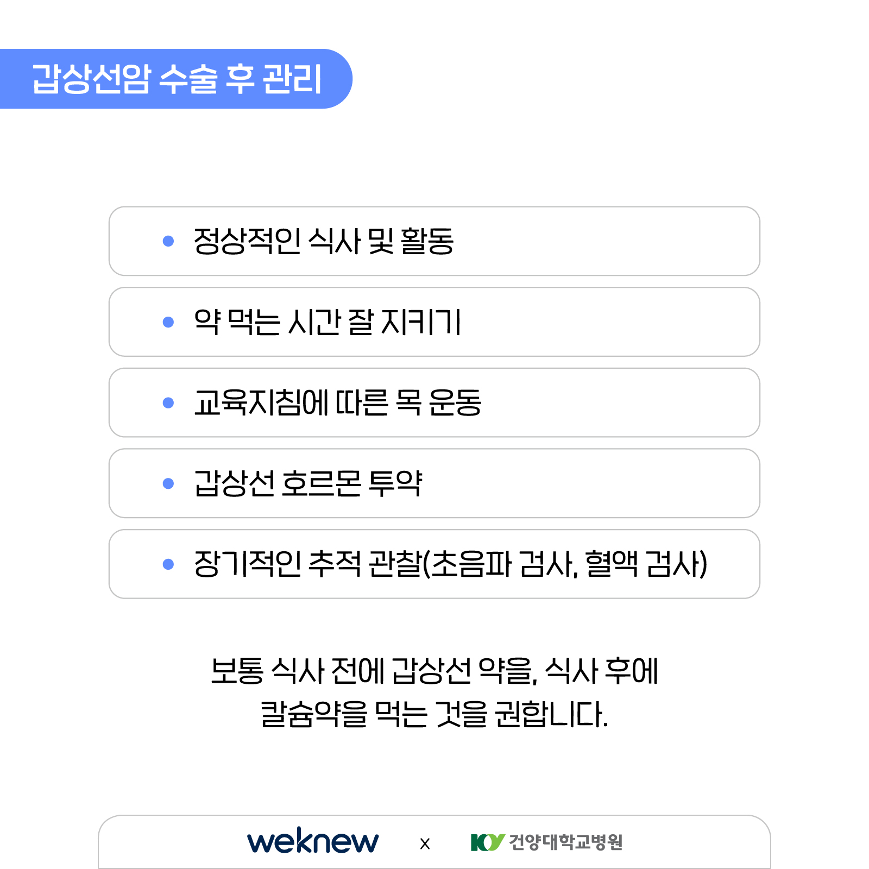Screen dimensions: 869x869
Task: Click the 칼슘약을 먹는 것을 권합니다 line
Action: click(434, 714)
